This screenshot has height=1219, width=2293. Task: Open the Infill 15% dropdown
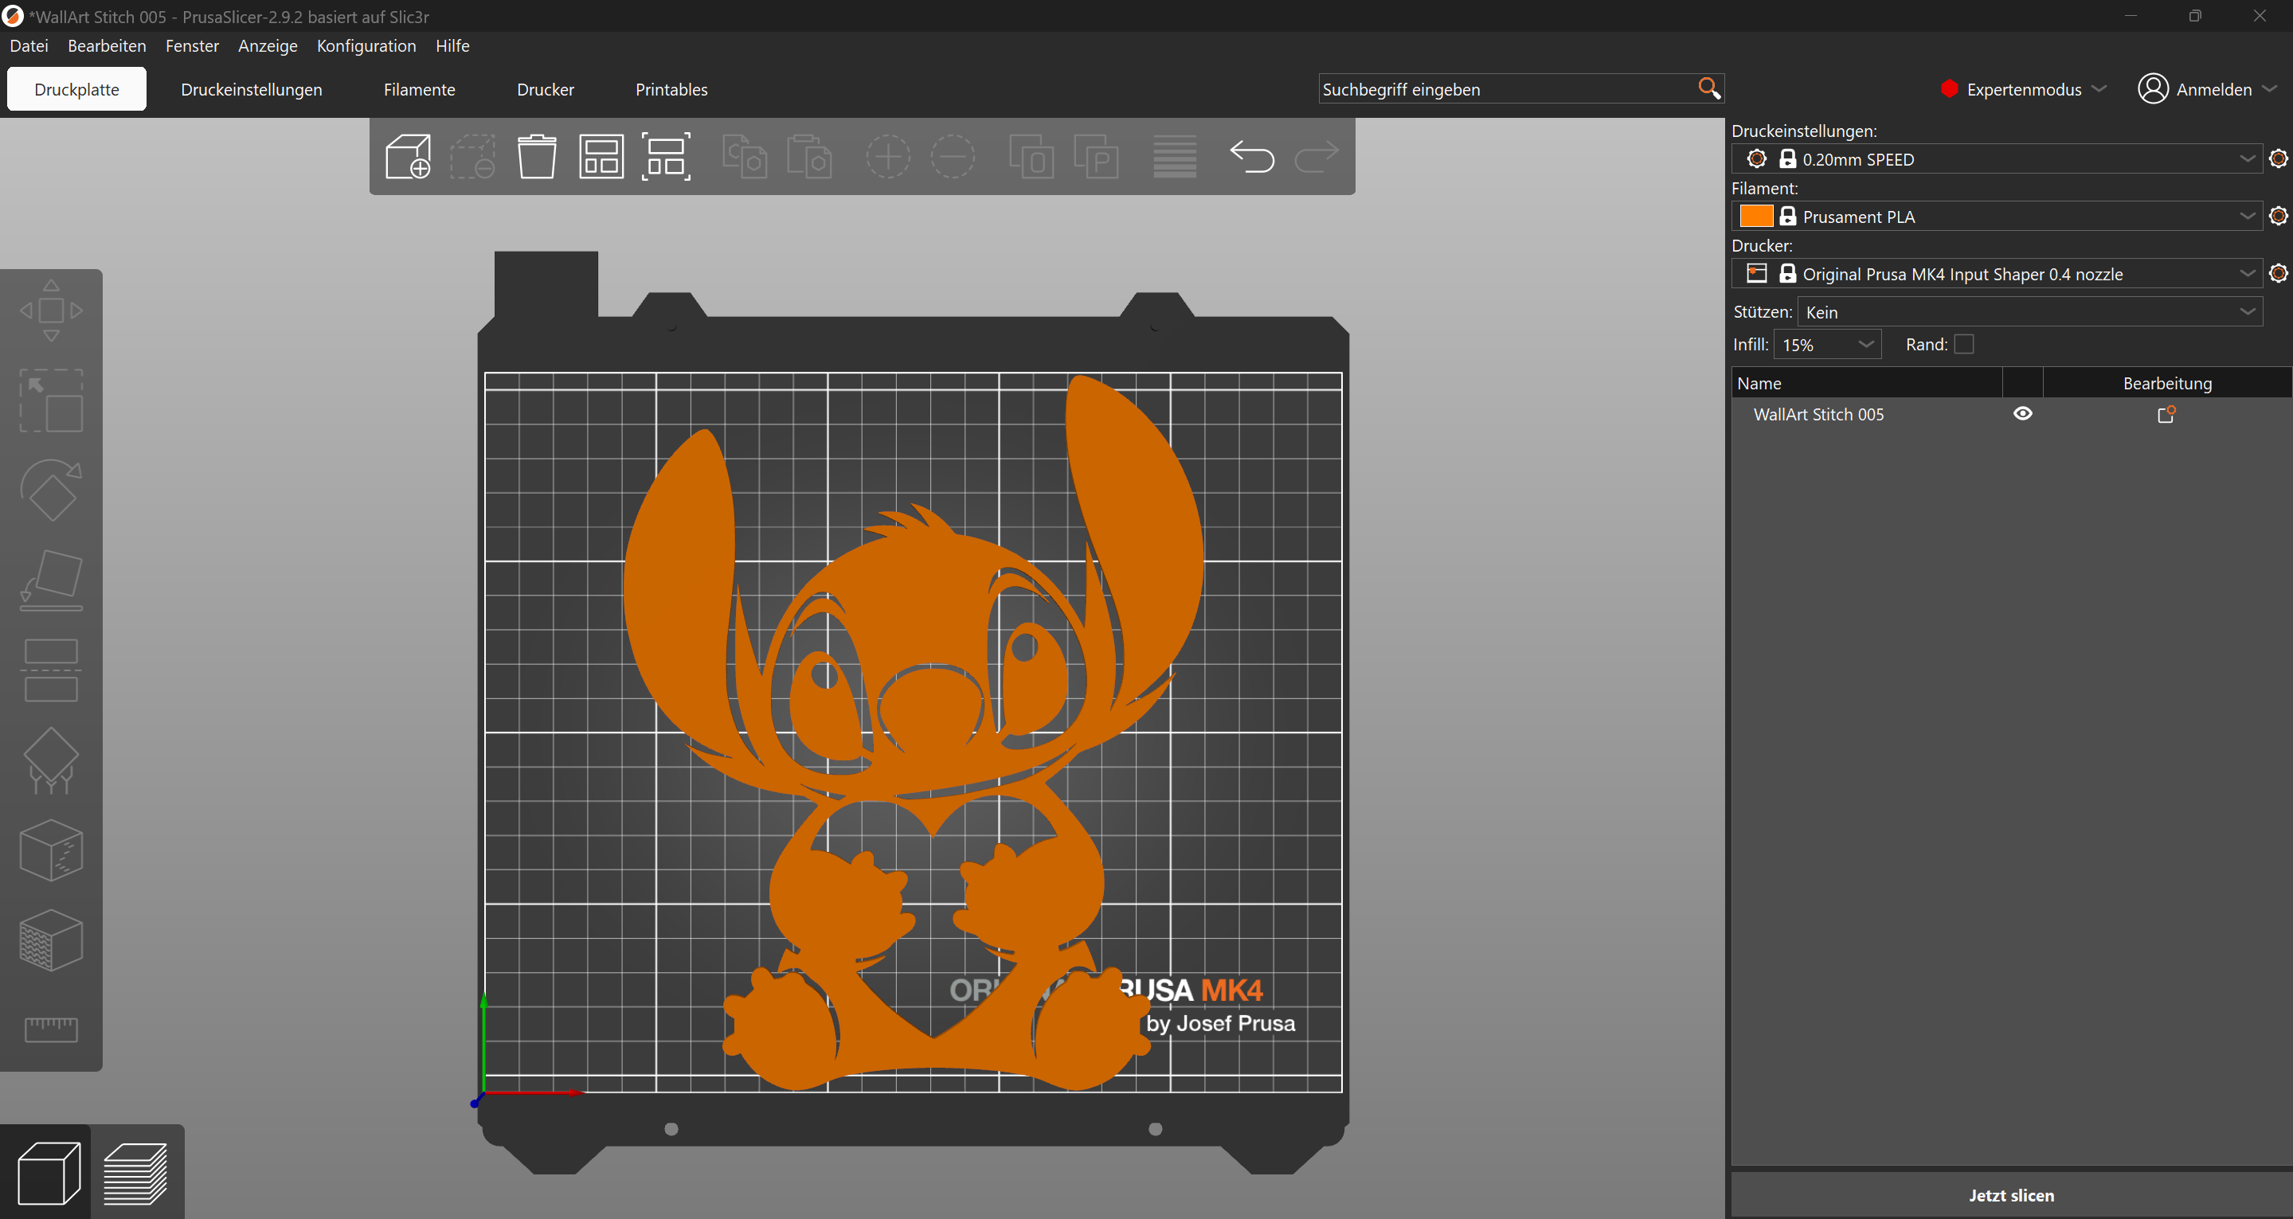tap(1826, 344)
